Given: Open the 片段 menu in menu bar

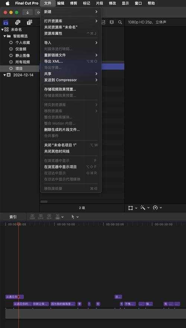Looking at the screenshot, I should (99, 3).
